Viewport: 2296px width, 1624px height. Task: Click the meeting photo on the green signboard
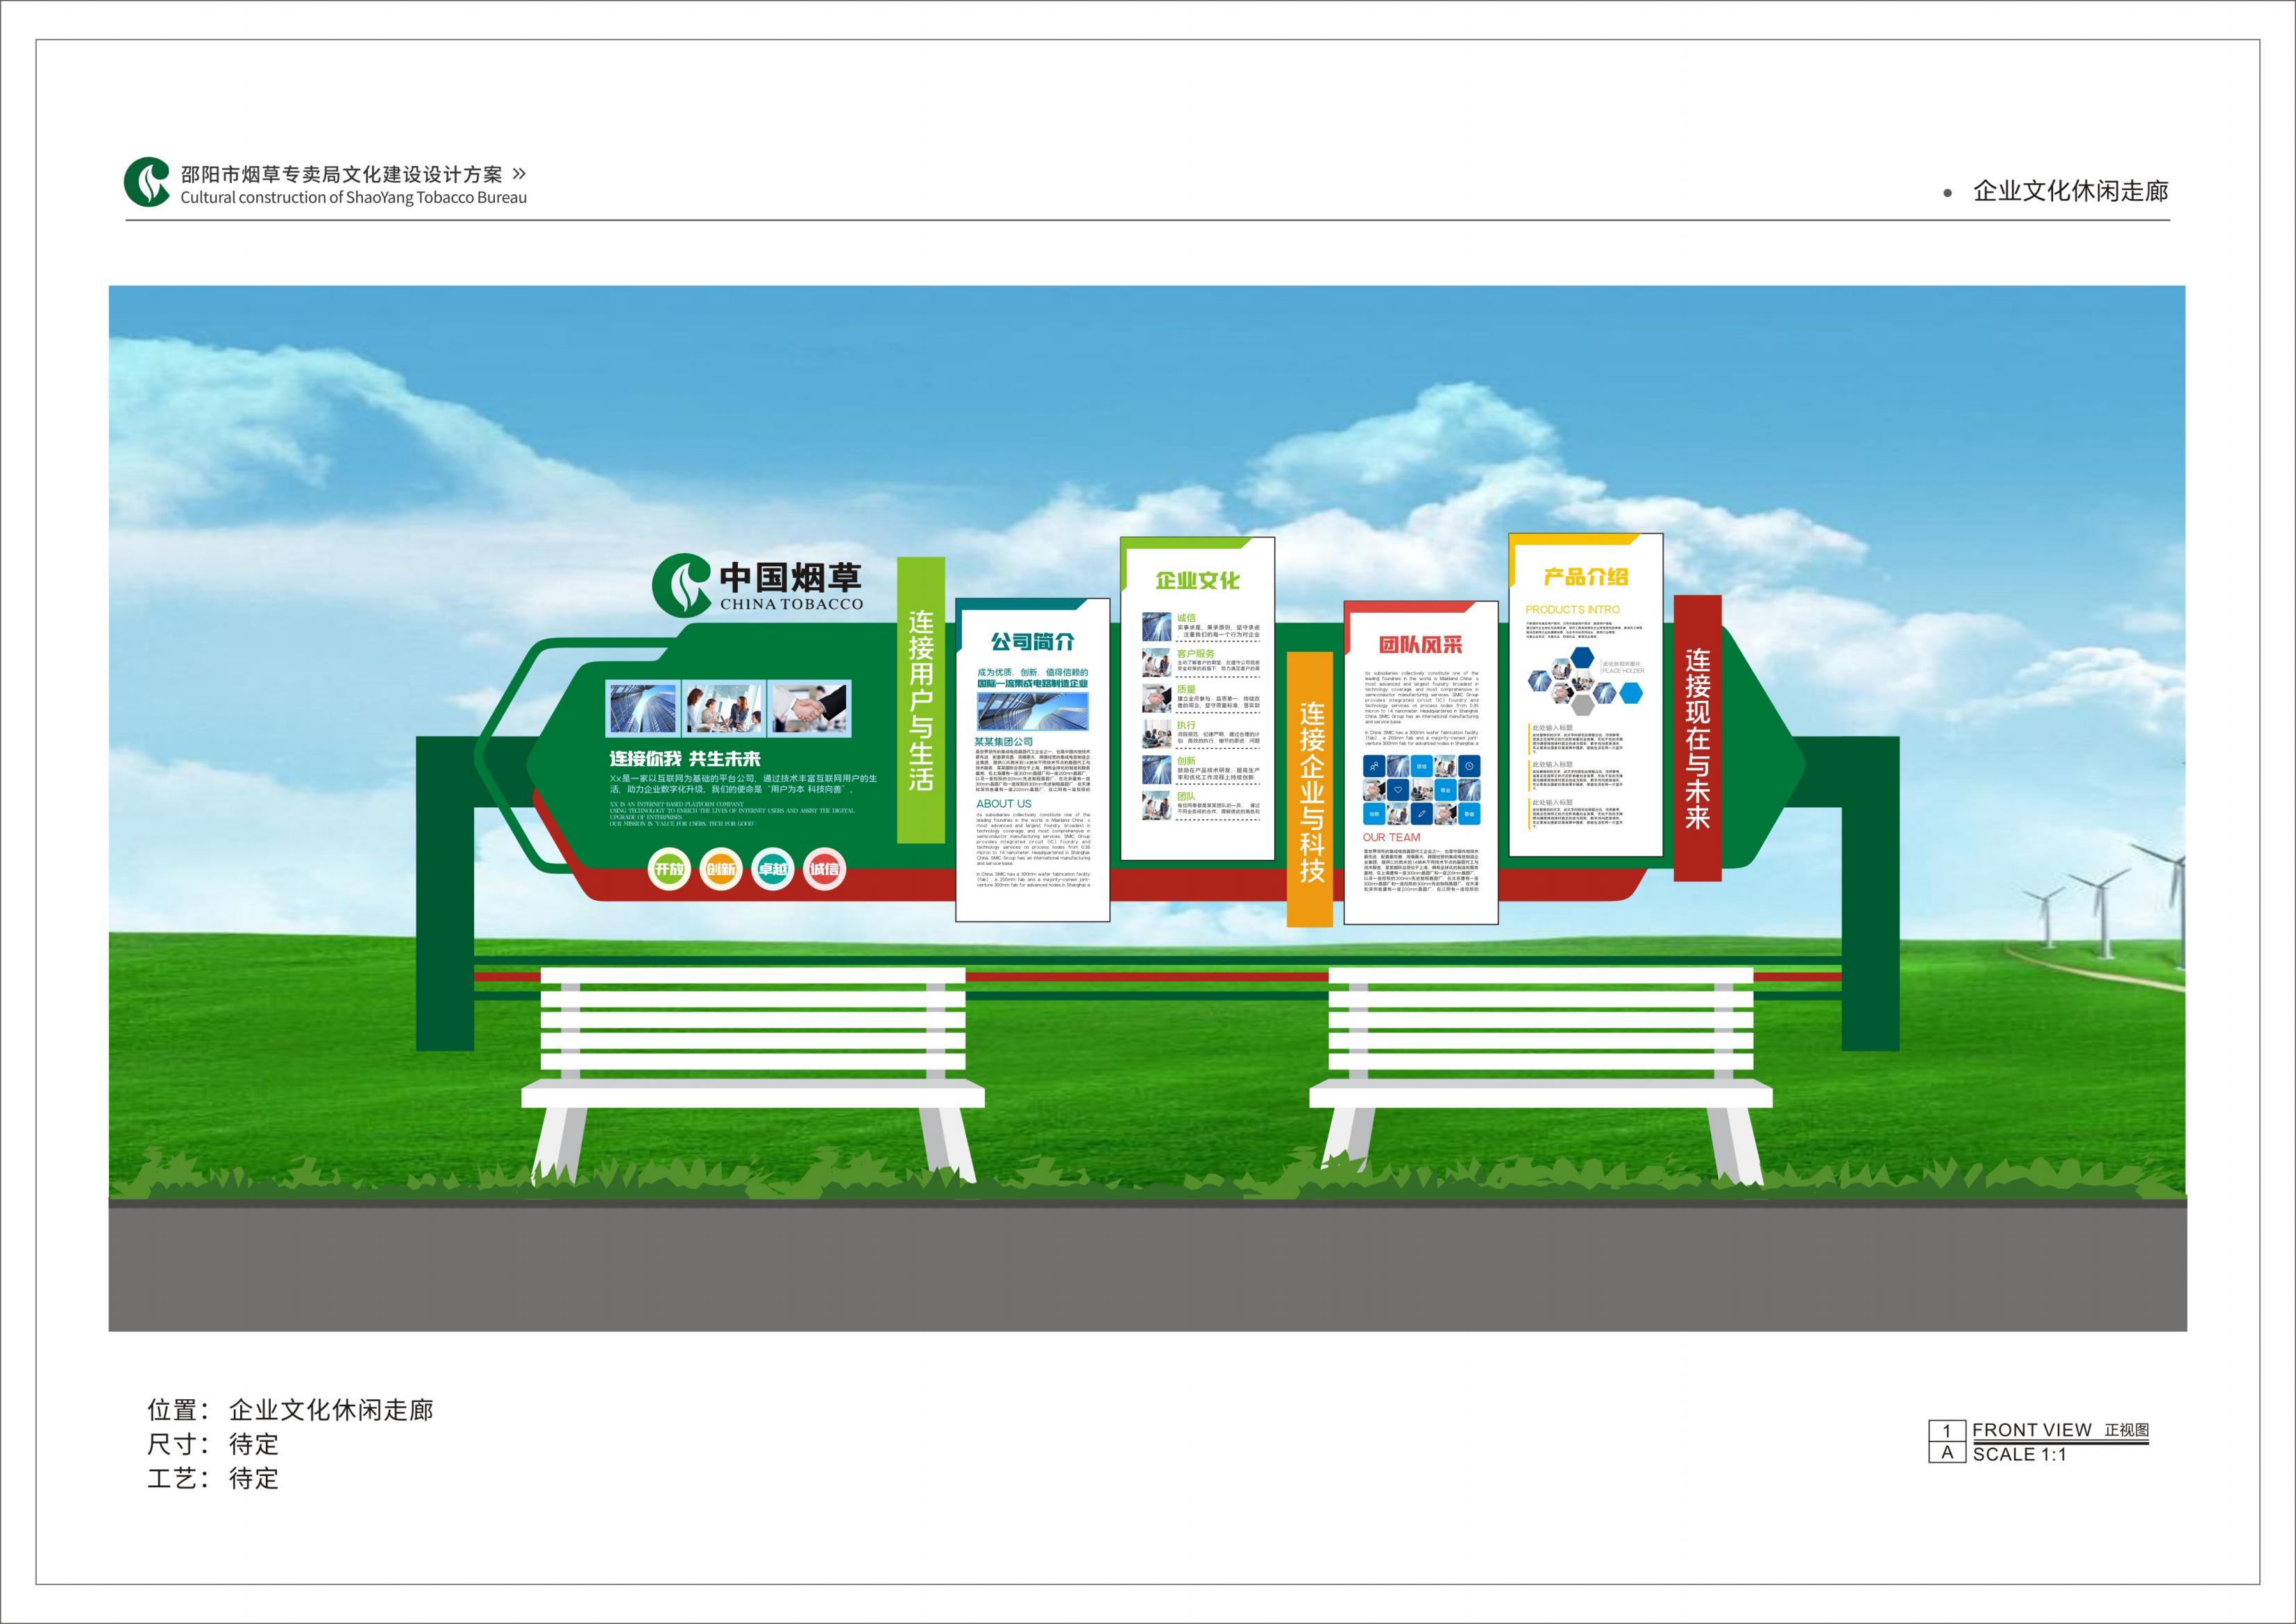pos(724,708)
